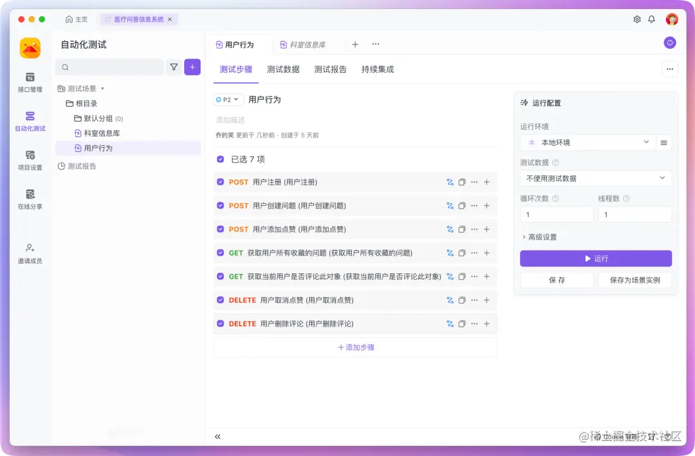
Task: Open 在线分享 in the sidebar
Action: [x=30, y=199]
